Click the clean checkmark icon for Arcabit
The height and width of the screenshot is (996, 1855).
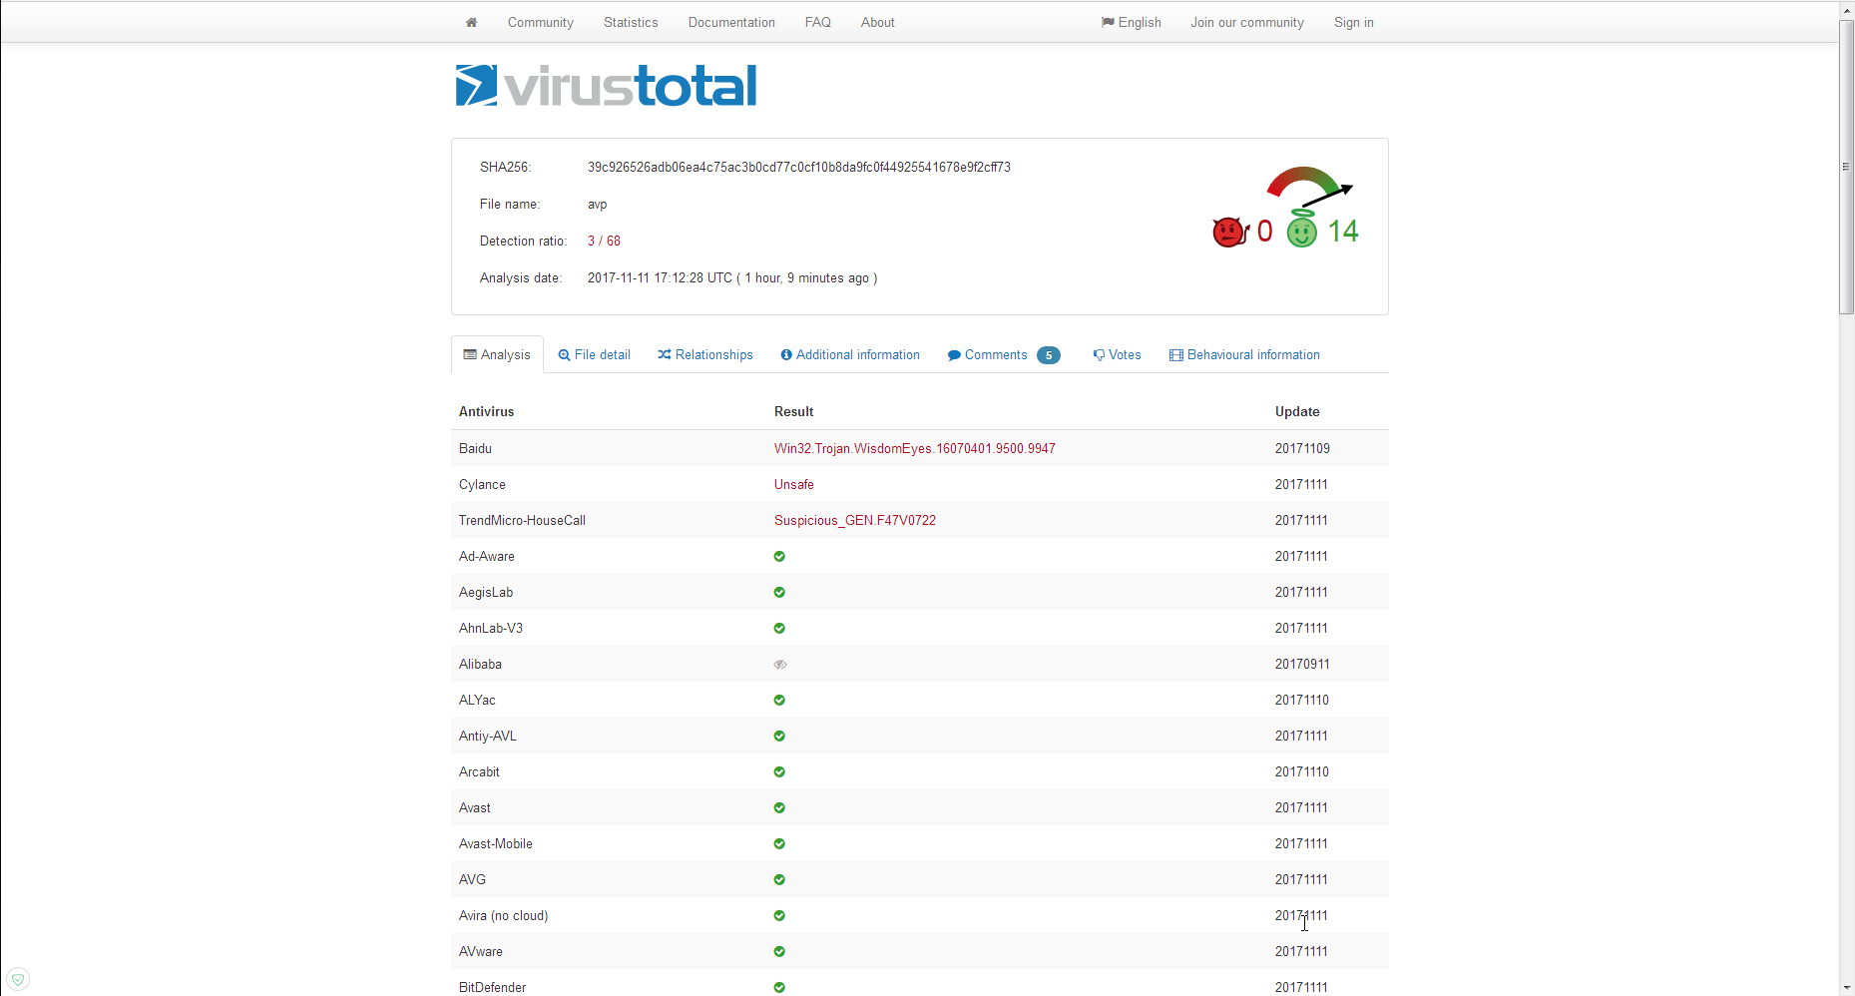point(779,772)
